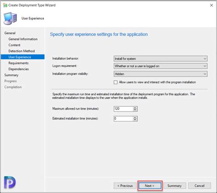
Task: Decrease estimated installation time value
Action: pyautogui.click(x=135, y=120)
